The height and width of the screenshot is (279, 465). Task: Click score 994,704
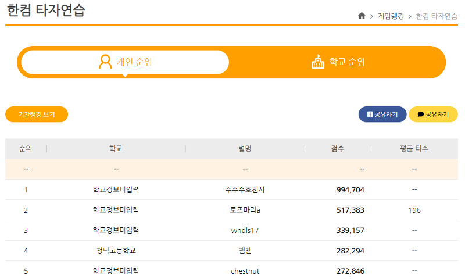point(350,189)
